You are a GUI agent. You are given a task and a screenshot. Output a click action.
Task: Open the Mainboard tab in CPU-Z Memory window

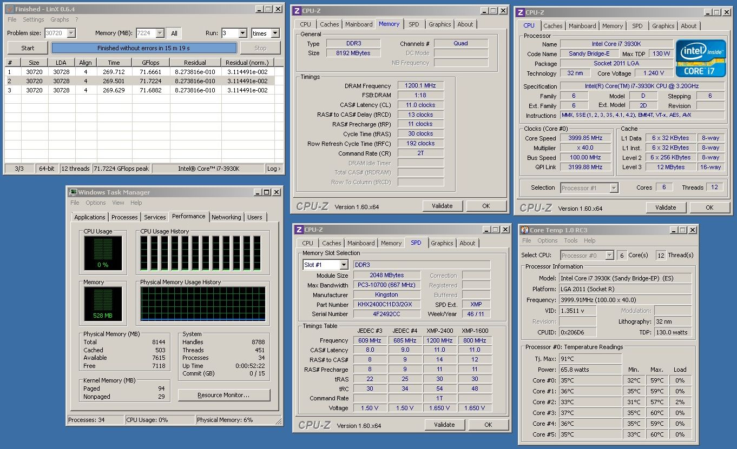(x=359, y=24)
